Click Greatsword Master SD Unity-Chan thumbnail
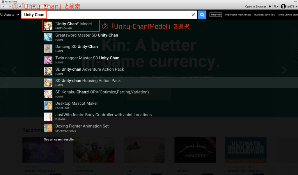 [48, 37]
